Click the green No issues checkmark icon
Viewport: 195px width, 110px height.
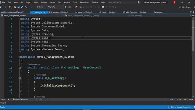click(x=14, y=99)
